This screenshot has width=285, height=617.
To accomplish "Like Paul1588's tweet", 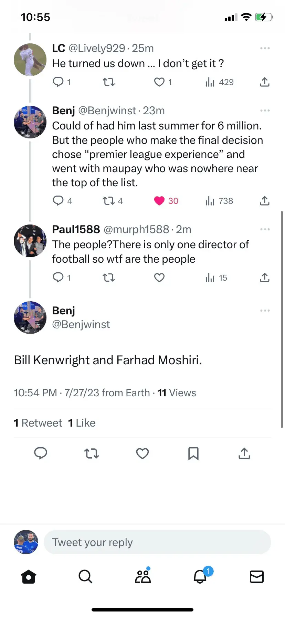I will [x=159, y=278].
